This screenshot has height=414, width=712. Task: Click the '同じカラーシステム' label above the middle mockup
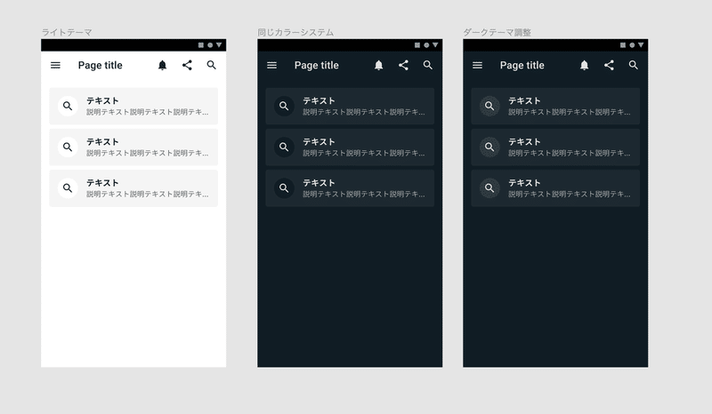[x=295, y=32]
